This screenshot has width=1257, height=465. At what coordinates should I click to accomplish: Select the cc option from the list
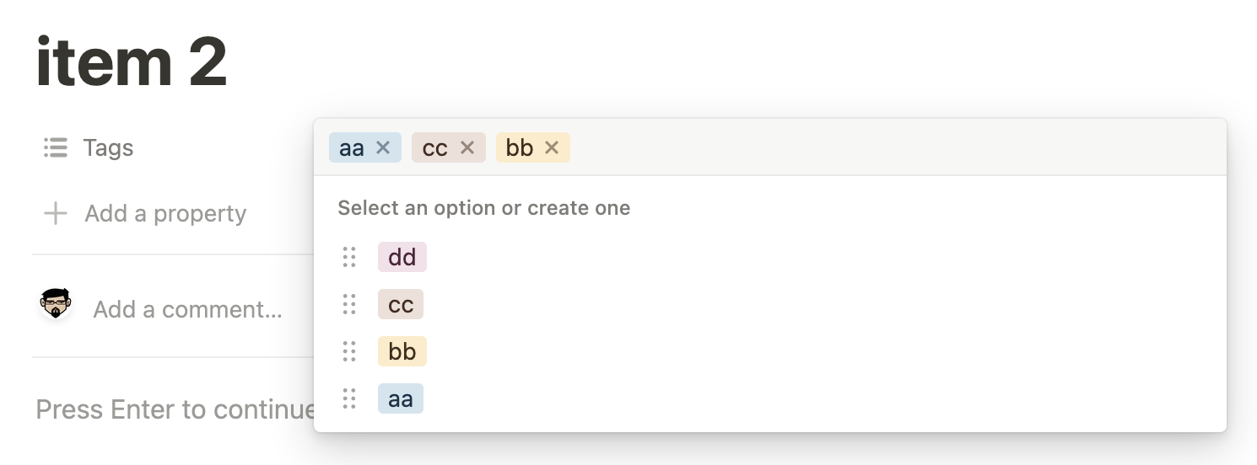click(401, 304)
